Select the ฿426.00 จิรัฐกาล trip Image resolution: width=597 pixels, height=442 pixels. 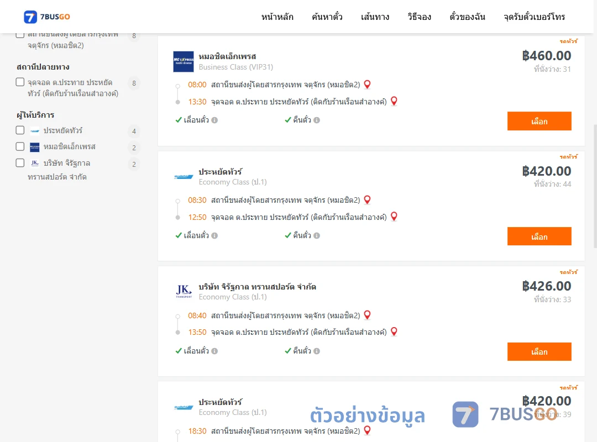tap(539, 352)
